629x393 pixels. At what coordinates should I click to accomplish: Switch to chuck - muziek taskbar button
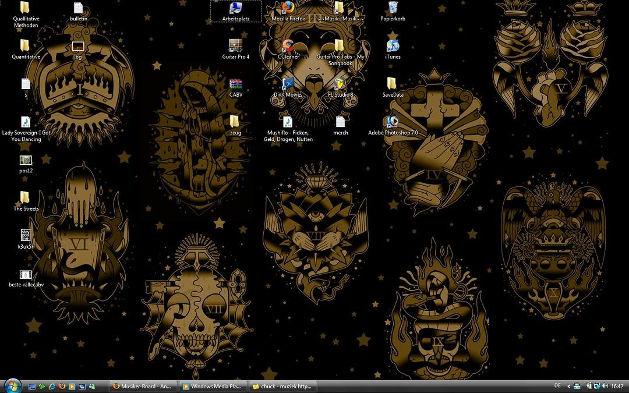click(283, 387)
